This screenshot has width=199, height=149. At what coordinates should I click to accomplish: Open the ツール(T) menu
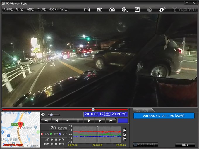click(42, 9)
